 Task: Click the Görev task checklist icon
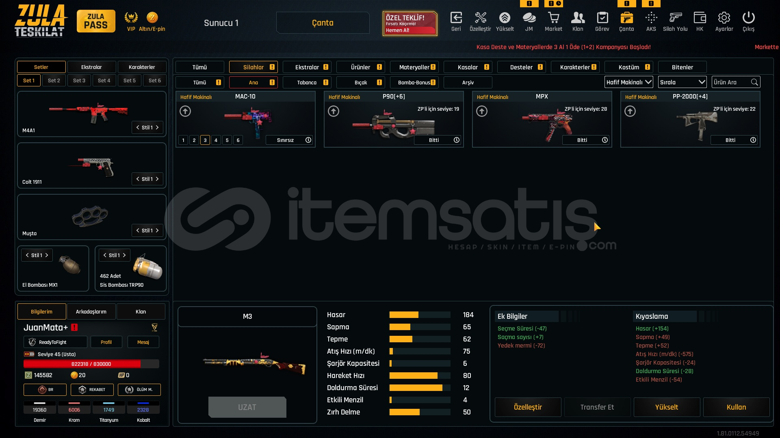click(x=602, y=18)
